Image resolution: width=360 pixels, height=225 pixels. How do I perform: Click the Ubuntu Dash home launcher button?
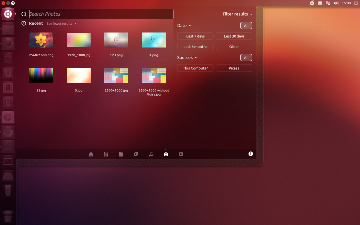(x=8, y=14)
